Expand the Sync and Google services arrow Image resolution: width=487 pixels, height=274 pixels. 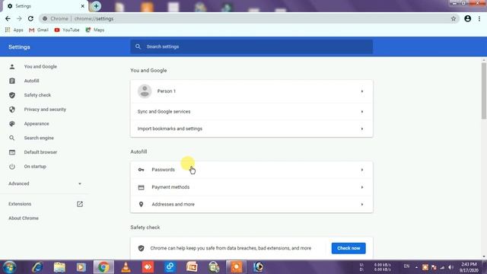[x=362, y=112]
